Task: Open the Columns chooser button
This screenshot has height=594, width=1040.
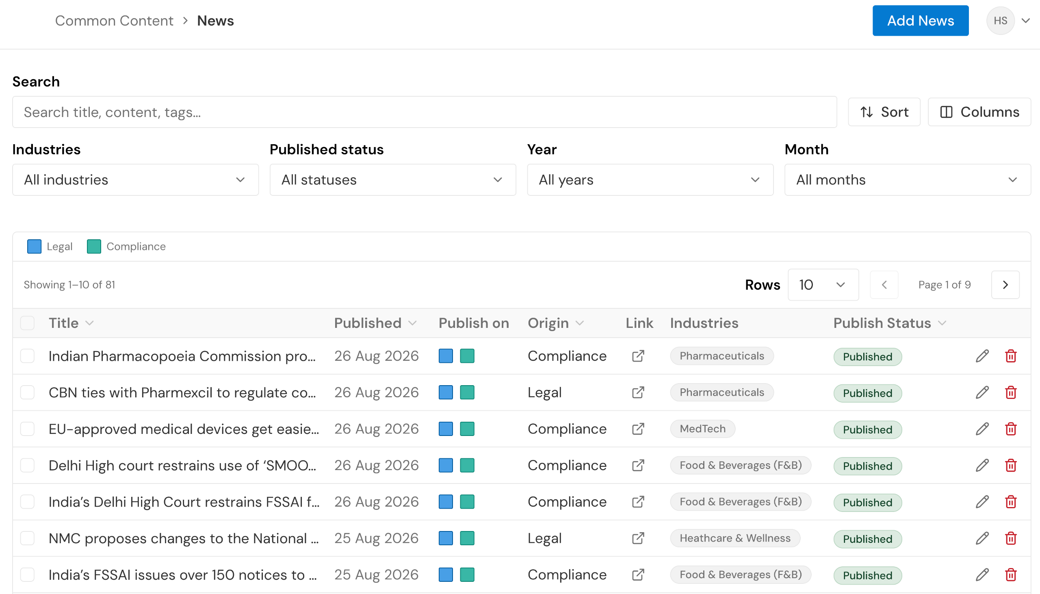Action: 979,112
